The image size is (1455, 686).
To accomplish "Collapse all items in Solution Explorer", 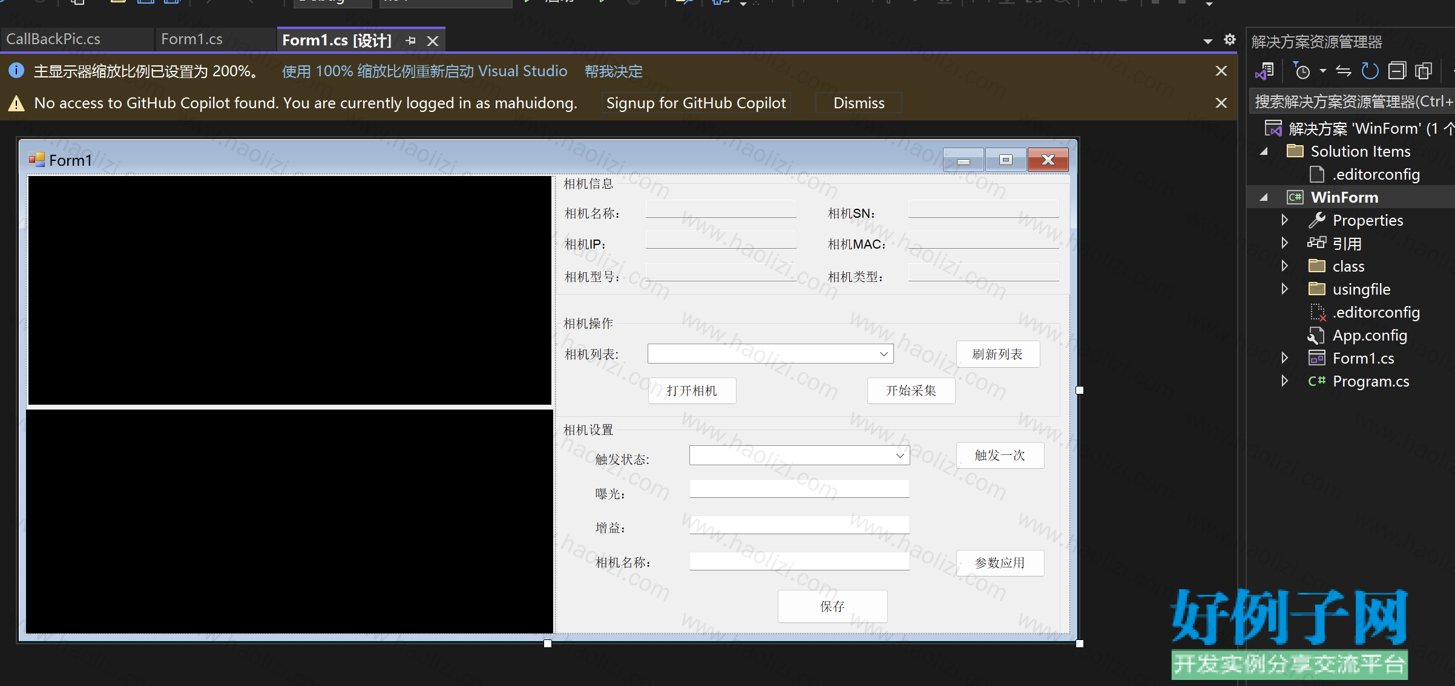I will pyautogui.click(x=1397, y=71).
